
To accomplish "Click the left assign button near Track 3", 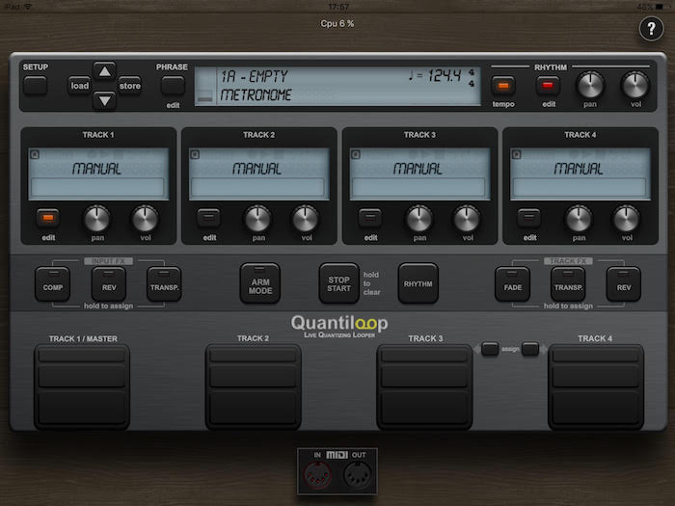I will (490, 349).
